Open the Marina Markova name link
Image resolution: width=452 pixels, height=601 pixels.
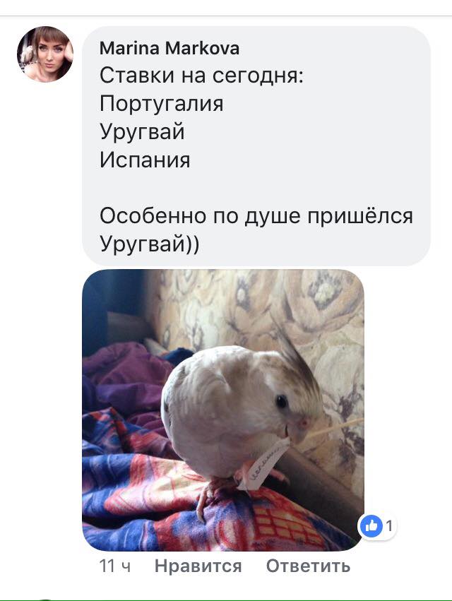click(x=169, y=48)
